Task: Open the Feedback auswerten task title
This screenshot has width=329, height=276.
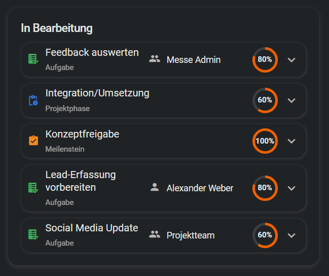Action: click(x=92, y=52)
